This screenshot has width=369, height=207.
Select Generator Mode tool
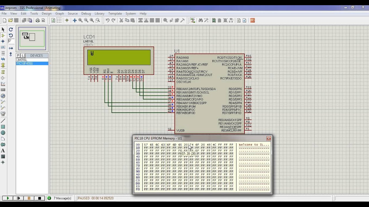click(x=3, y=96)
